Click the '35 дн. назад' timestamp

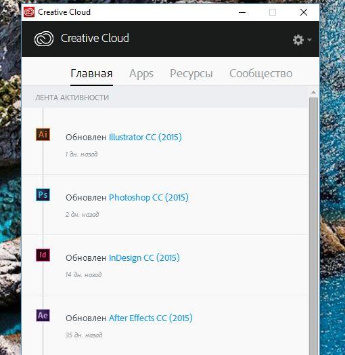tap(84, 335)
